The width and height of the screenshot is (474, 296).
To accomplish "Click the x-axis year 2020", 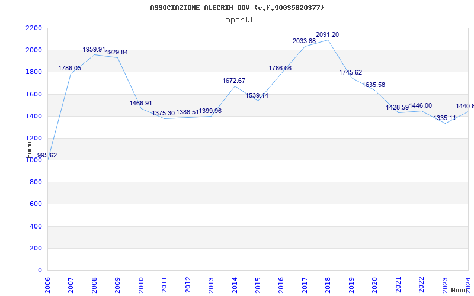I will click(375, 285).
